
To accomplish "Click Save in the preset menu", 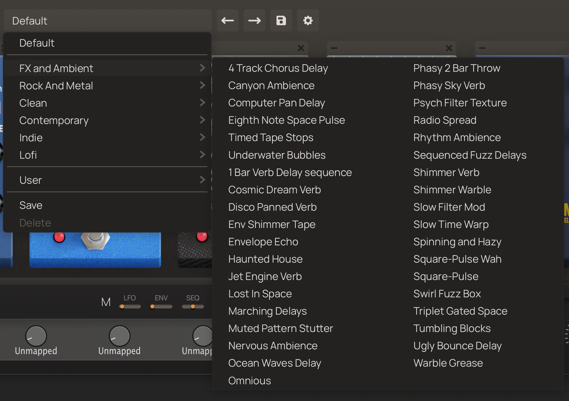I will (x=31, y=205).
